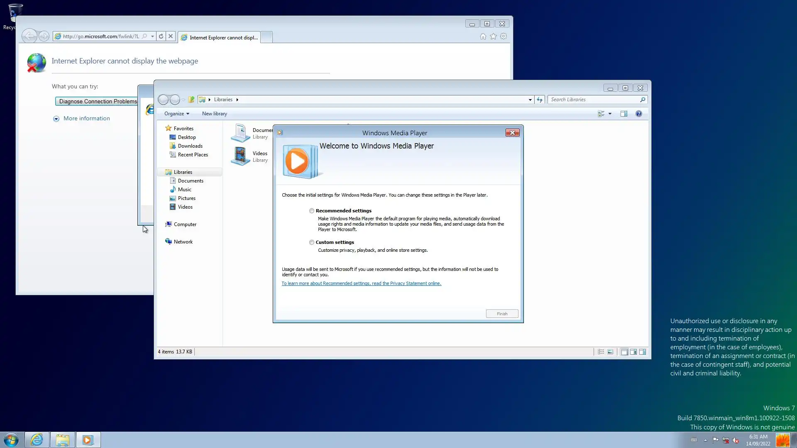Click the refresh icon beside Explorer address bar
The height and width of the screenshot is (448, 797).
(x=540, y=100)
